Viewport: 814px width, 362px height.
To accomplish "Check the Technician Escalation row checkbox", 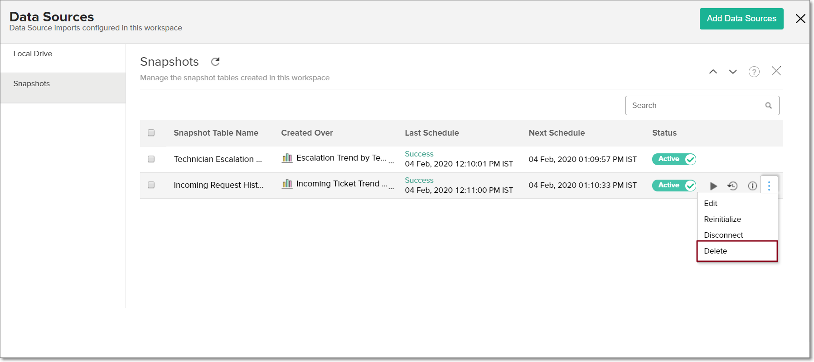I will (151, 159).
